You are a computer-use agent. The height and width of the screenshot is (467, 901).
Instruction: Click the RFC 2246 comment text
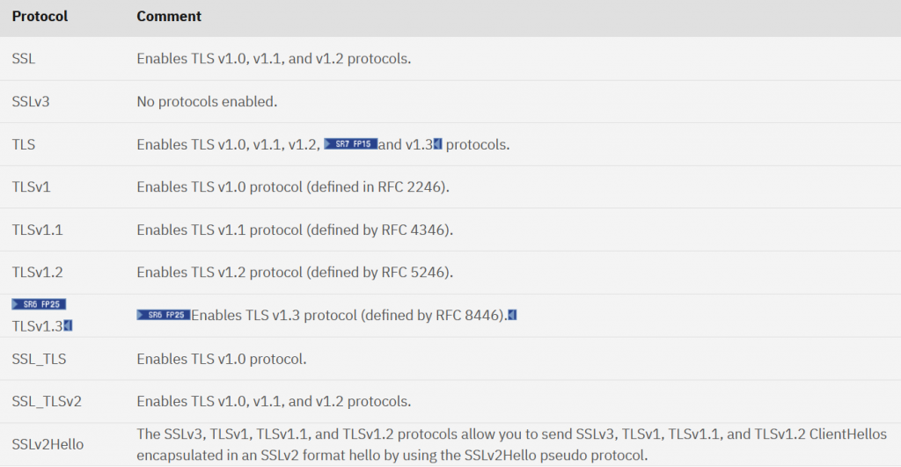293,186
